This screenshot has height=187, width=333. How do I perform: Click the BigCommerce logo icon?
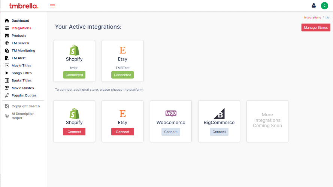pyautogui.click(x=219, y=113)
